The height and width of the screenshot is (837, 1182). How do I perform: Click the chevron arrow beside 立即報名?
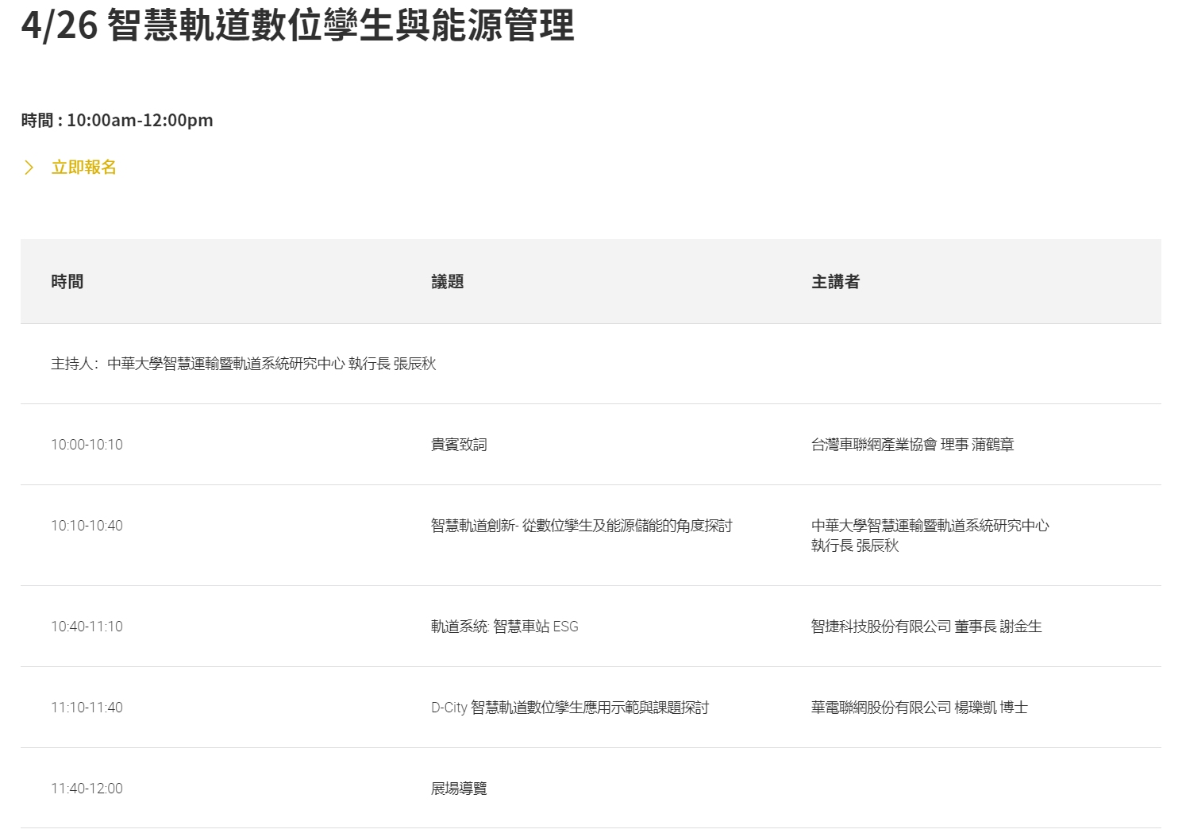[29, 168]
